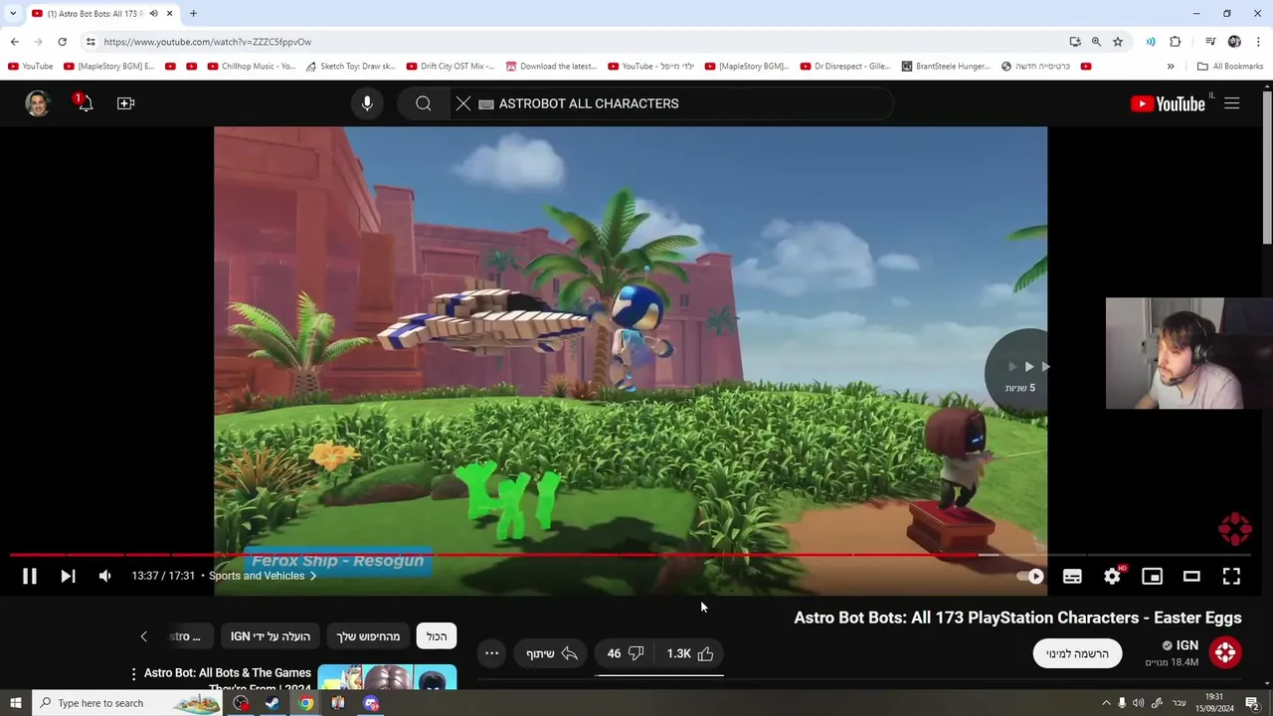Switch to miniplayer mode
Viewport: 1273px width, 716px height.
(1152, 576)
